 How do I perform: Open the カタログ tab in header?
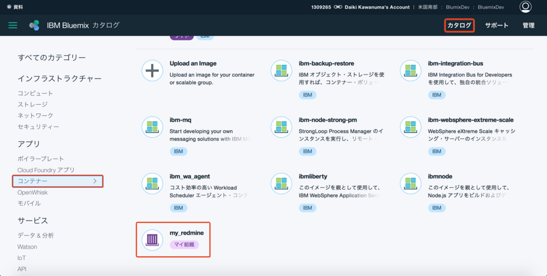(459, 25)
